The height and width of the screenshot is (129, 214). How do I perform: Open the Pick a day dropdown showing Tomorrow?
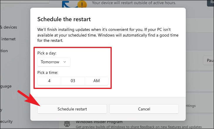point(54,62)
